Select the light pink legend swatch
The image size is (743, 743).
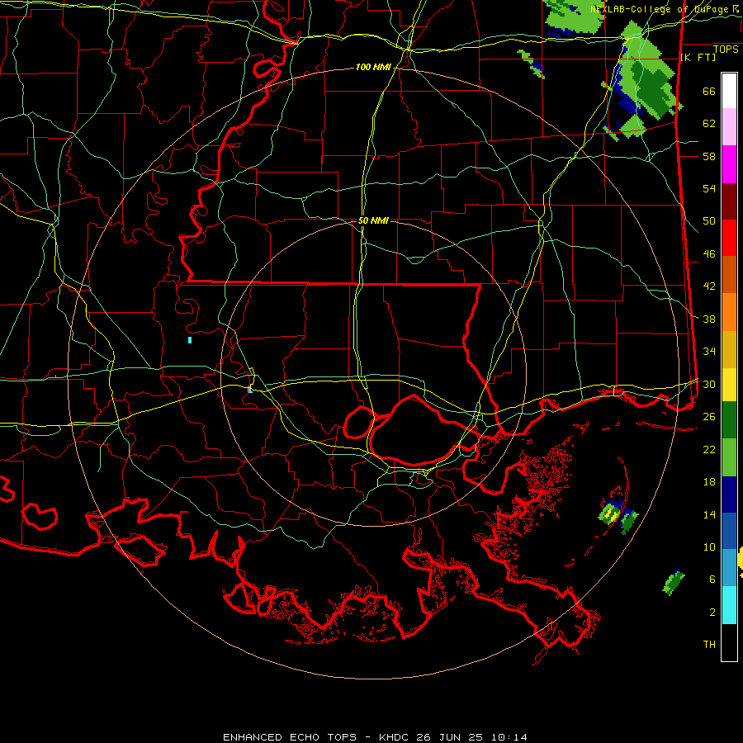point(729,127)
